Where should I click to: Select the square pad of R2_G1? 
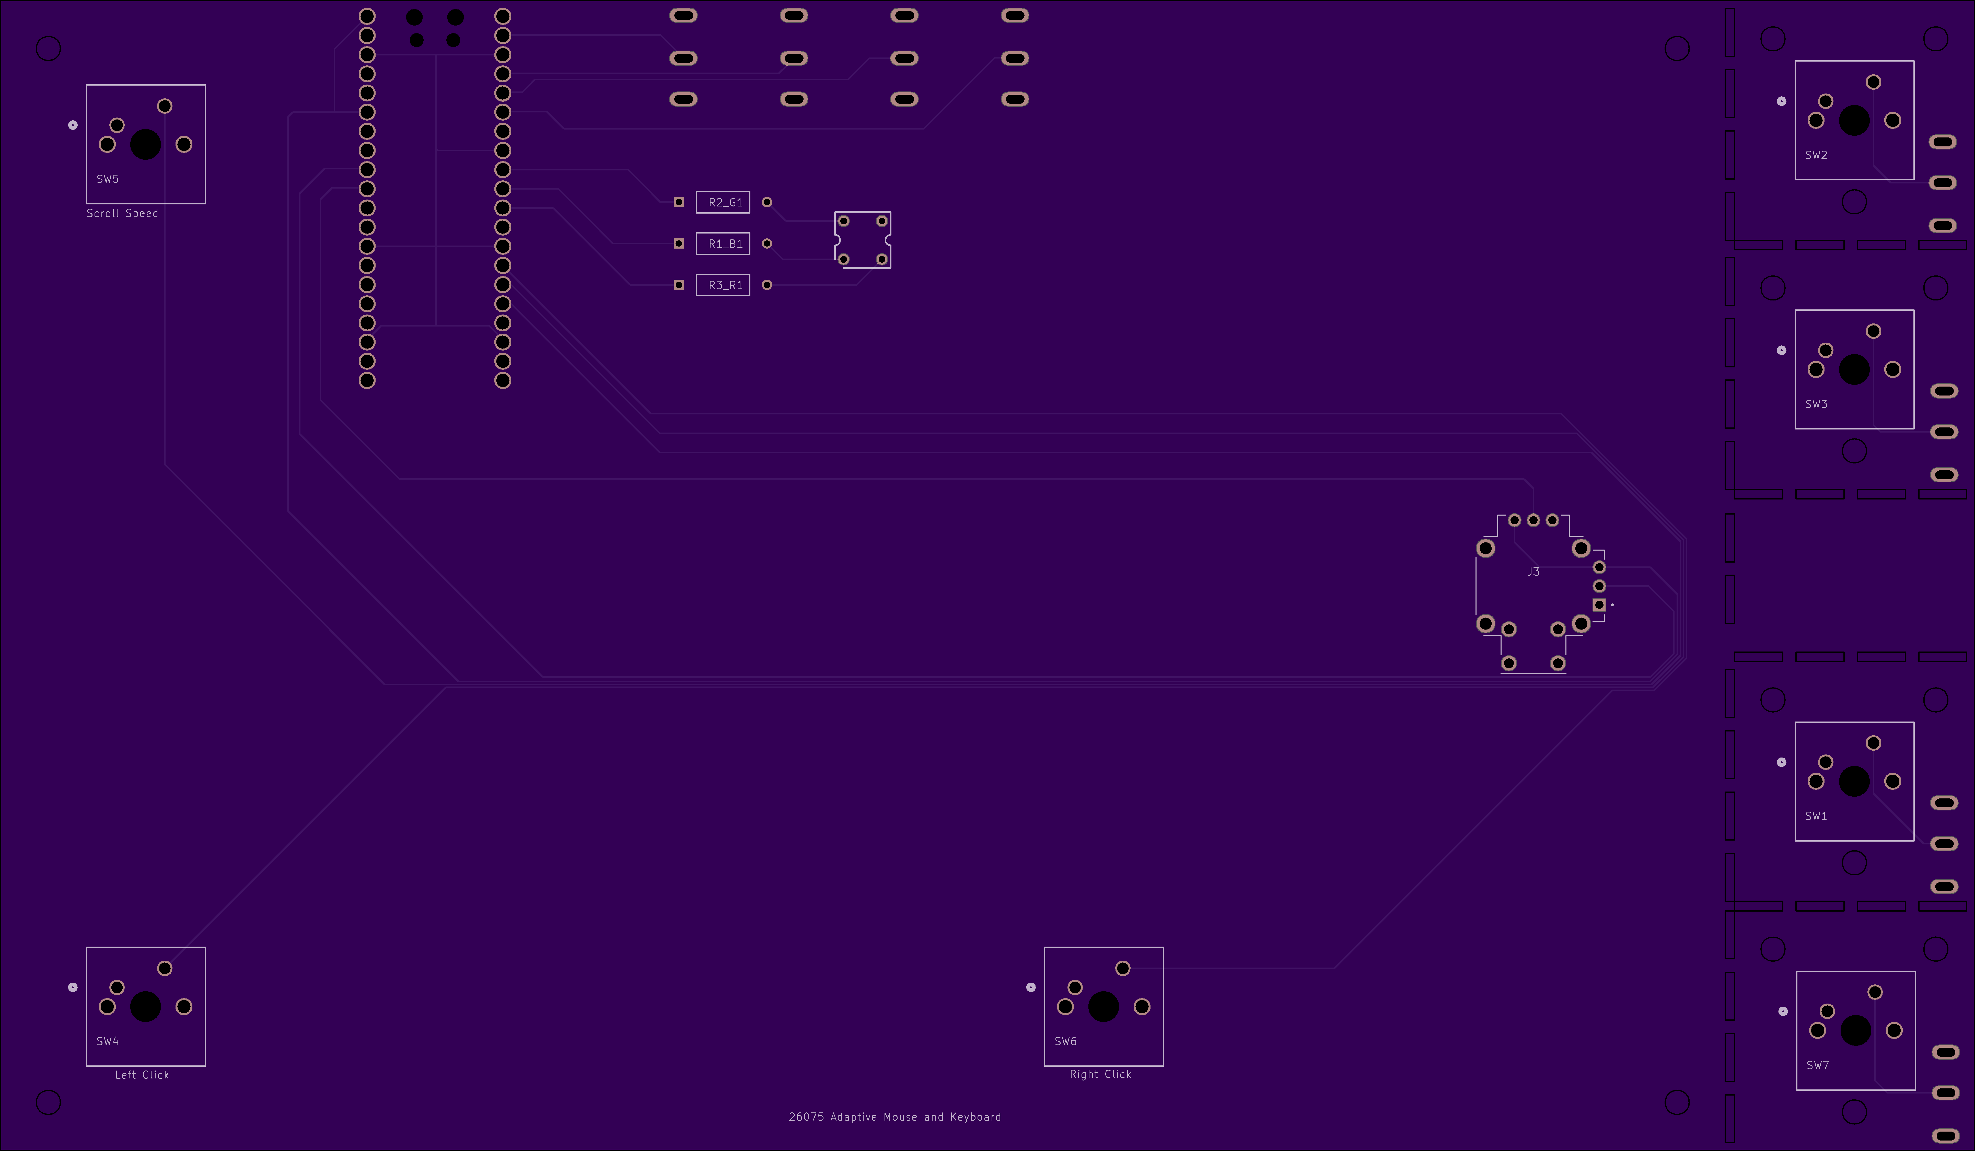pos(679,202)
